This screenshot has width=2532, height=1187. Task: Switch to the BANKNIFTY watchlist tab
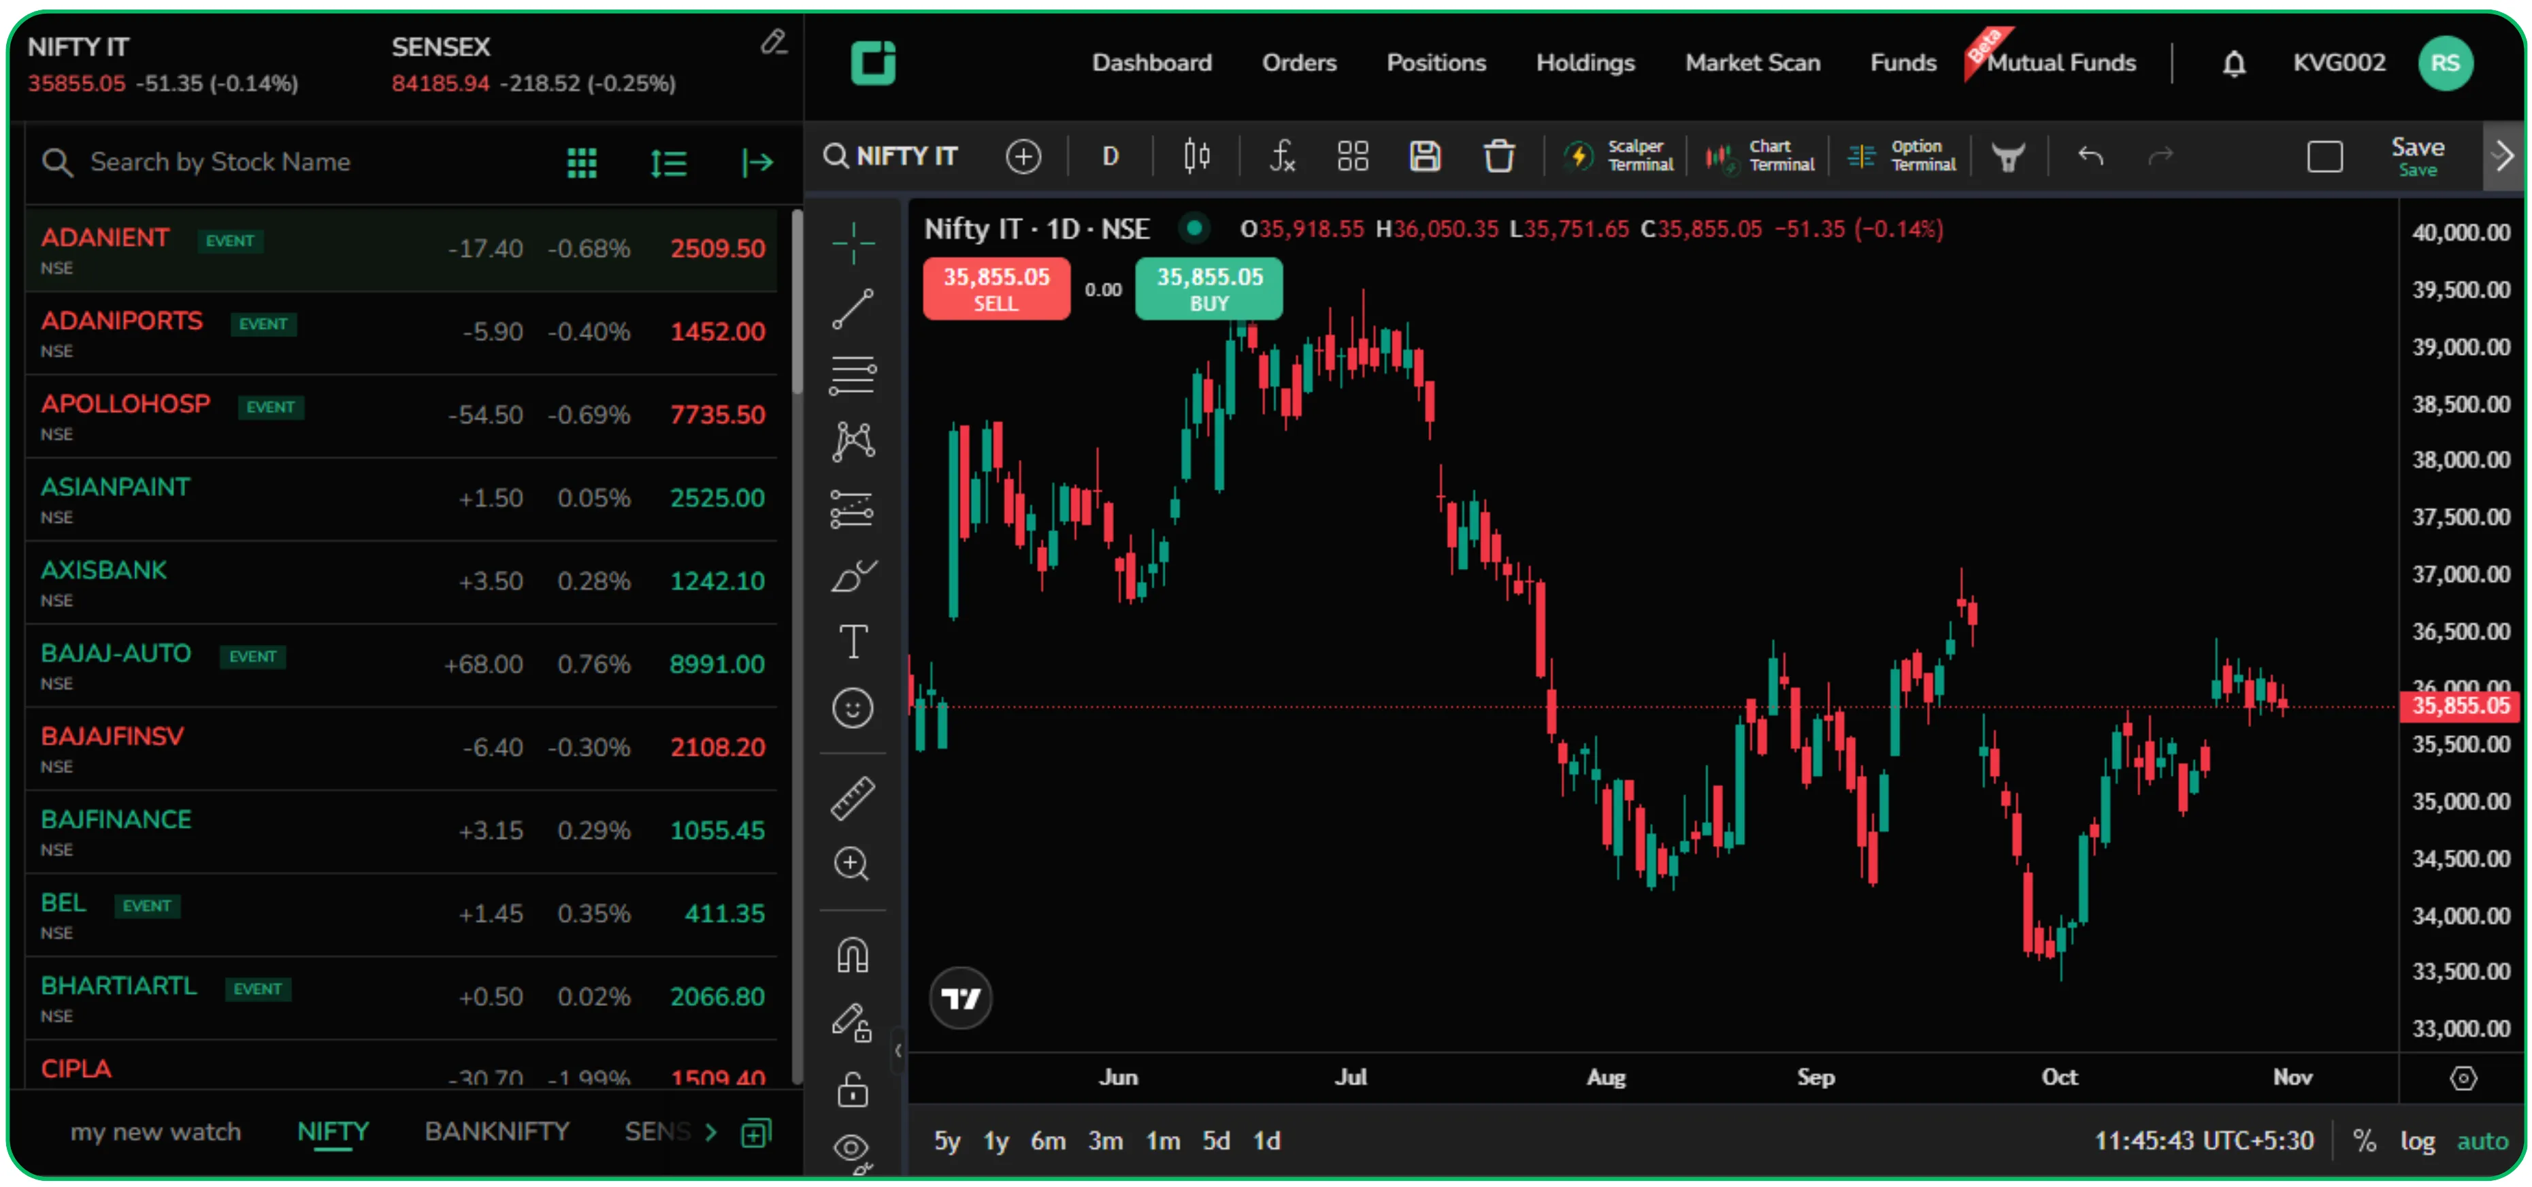click(x=496, y=1131)
